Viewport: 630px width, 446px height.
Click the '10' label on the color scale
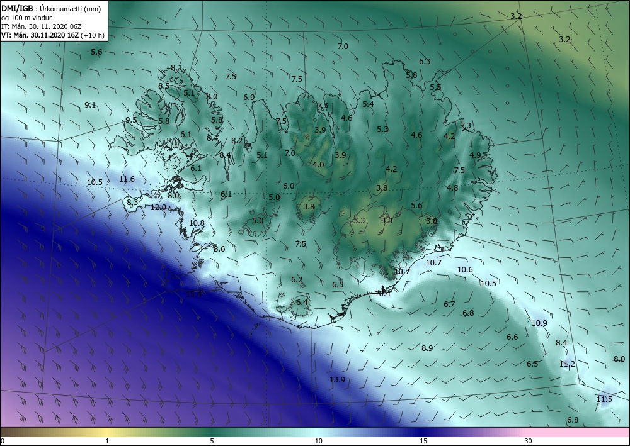(x=319, y=441)
